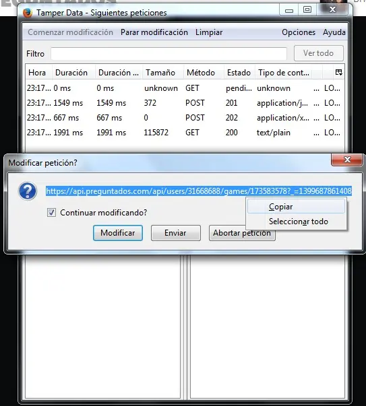Minimize the Tamper Data window
This screenshot has height=406, width=366.
point(288,10)
